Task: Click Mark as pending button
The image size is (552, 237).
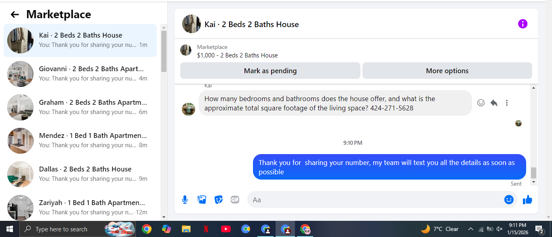Action: 270,71
